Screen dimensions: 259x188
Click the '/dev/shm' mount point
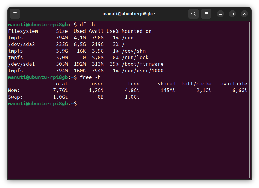click(x=134, y=51)
